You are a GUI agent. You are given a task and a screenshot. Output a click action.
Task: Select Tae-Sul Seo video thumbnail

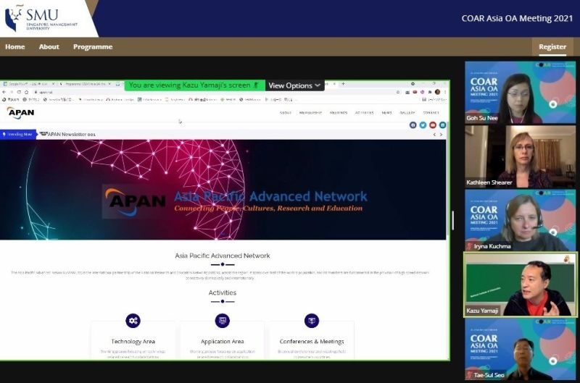[x=520, y=349]
